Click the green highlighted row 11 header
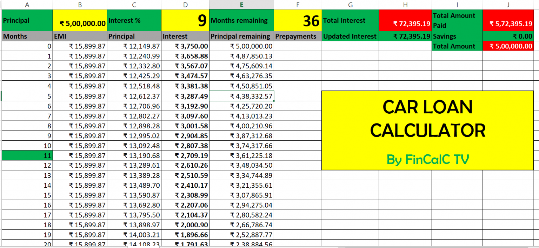The width and height of the screenshot is (539, 248). click(x=27, y=155)
